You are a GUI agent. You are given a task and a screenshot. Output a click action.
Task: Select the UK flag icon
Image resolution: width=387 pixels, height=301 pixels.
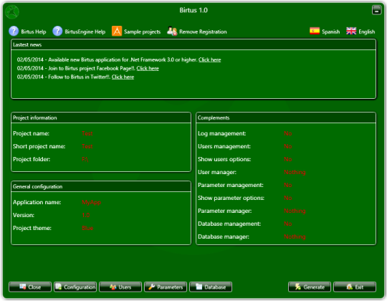click(x=351, y=31)
